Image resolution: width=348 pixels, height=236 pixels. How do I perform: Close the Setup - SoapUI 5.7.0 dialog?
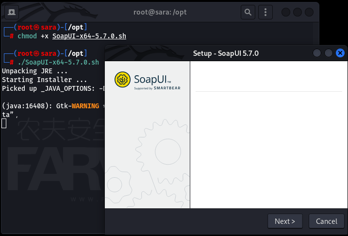point(340,53)
